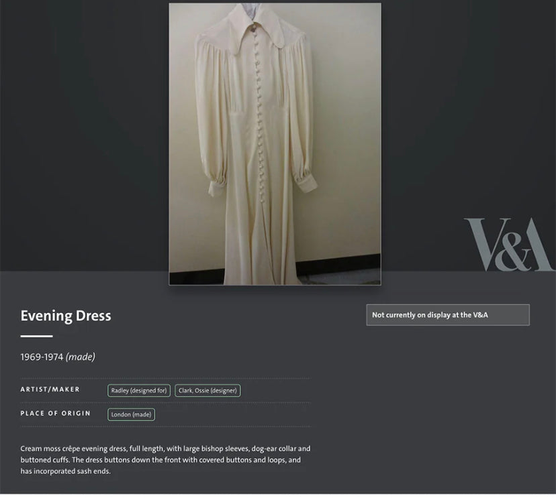Select the 'Clark, Ossie (designer)' tag

(207, 390)
